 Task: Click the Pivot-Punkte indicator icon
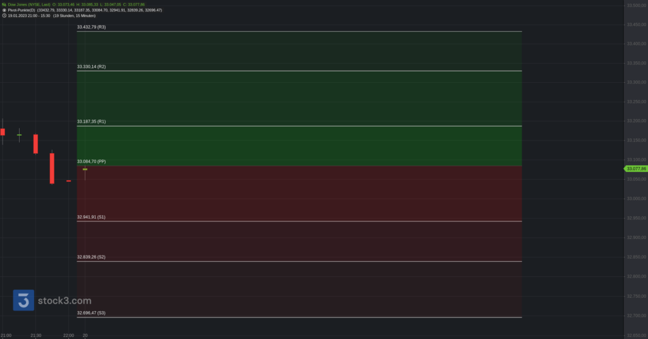(4, 10)
